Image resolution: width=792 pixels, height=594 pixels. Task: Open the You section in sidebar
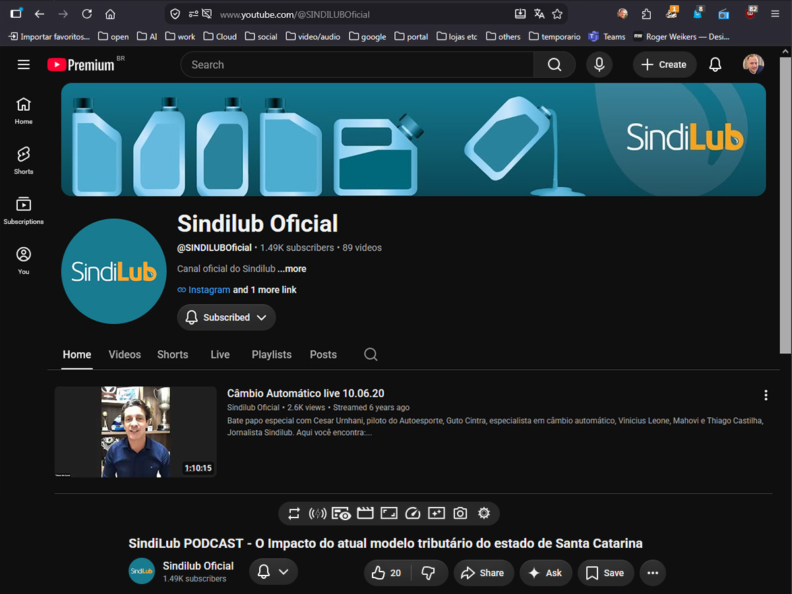(24, 261)
